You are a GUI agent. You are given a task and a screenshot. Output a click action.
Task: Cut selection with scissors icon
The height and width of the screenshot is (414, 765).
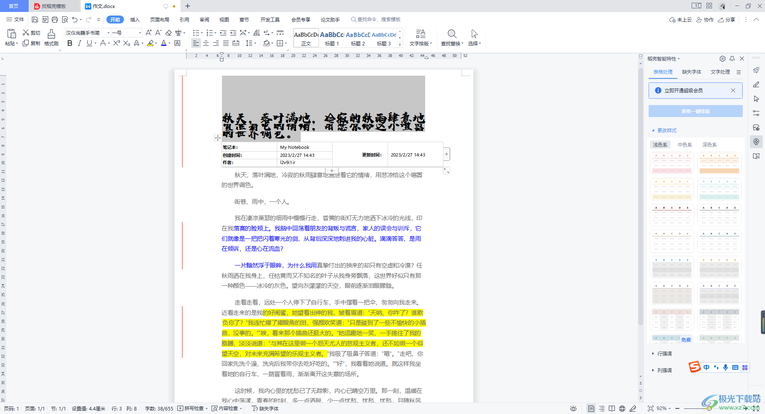pos(31,33)
